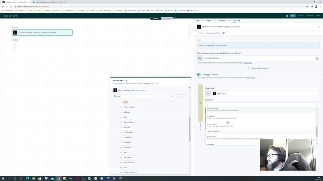Screen dimensions: 323x181
Task: Open the Recipe data panel help icon
Action: click(x=126, y=80)
